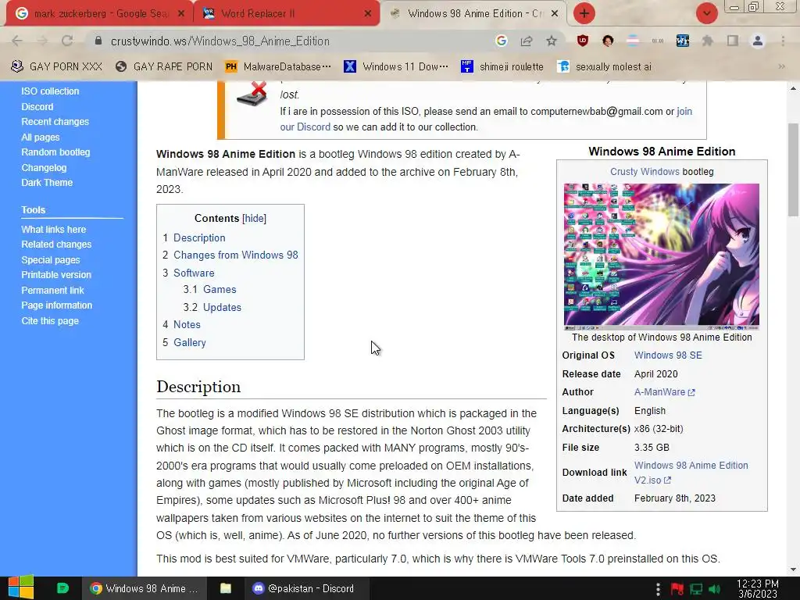This screenshot has width=800, height=600.
Task: View Recent changes in the sidebar
Action: [55, 121]
